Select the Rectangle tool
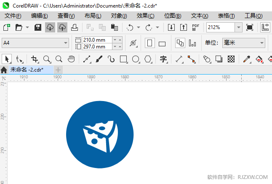 [x=123, y=59]
